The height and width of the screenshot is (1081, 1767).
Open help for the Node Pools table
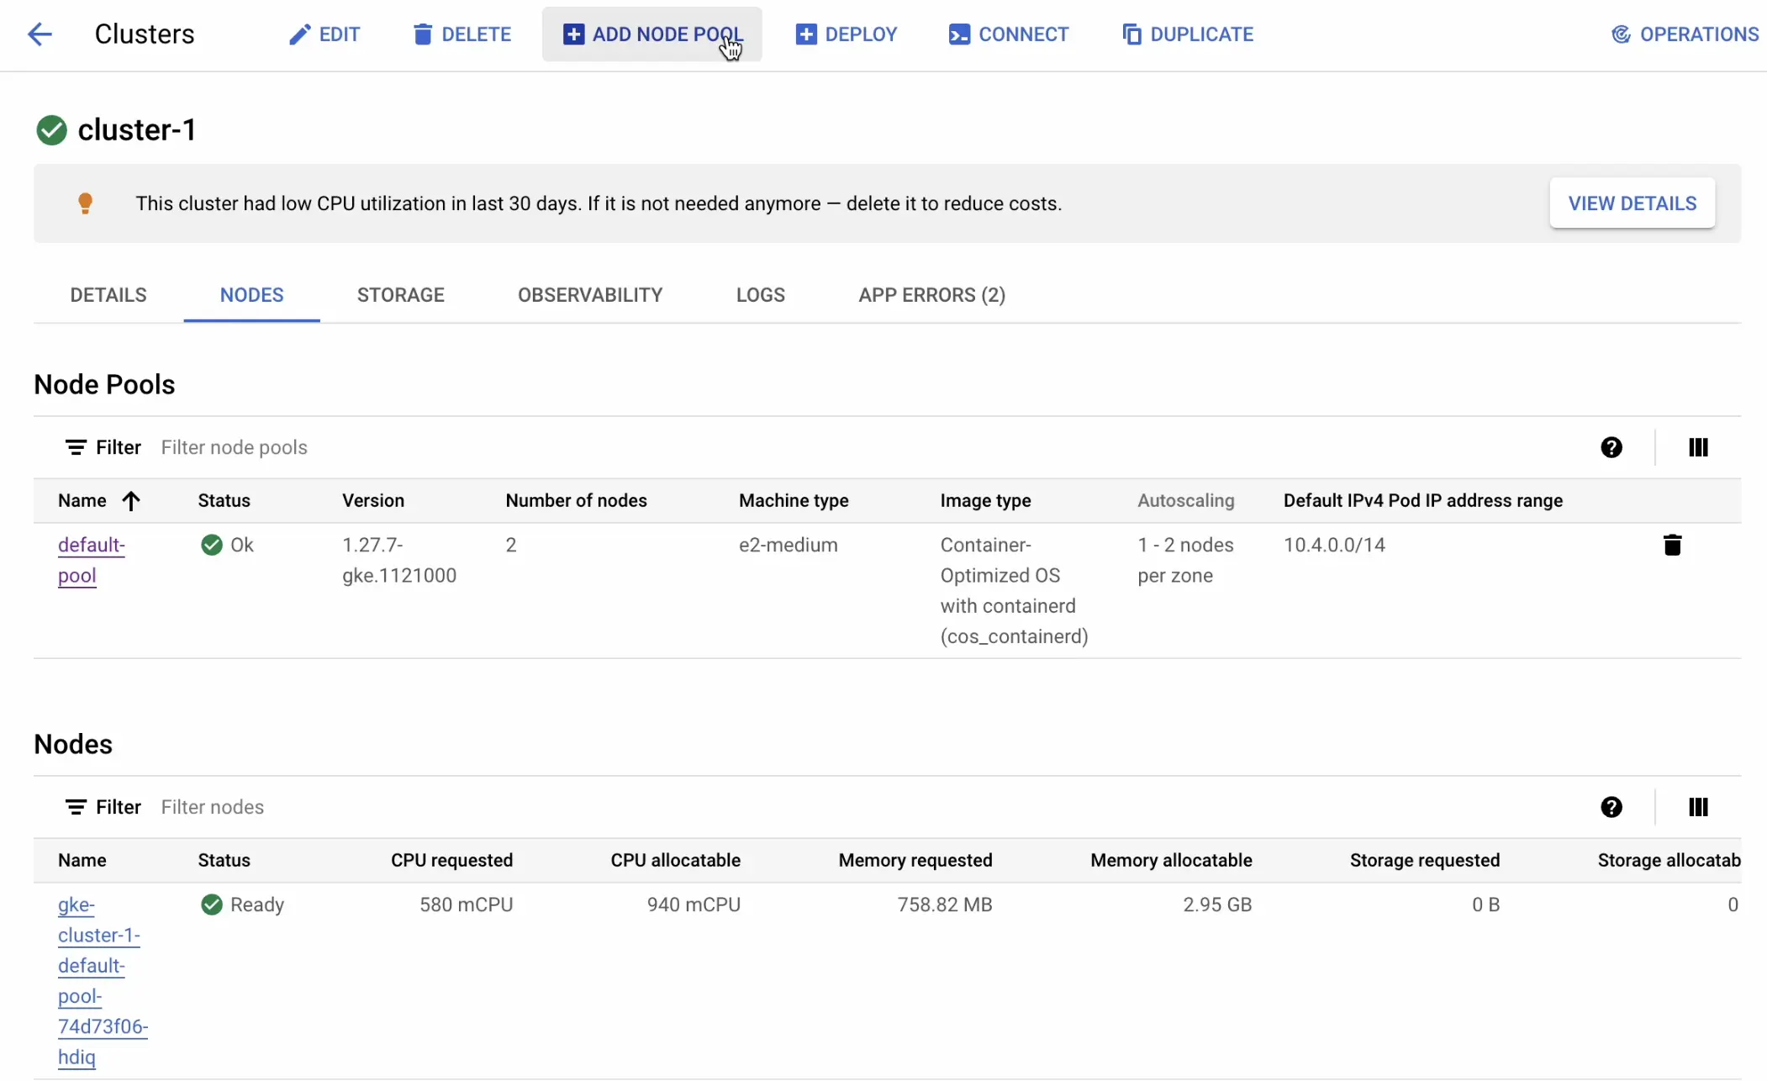(1611, 447)
